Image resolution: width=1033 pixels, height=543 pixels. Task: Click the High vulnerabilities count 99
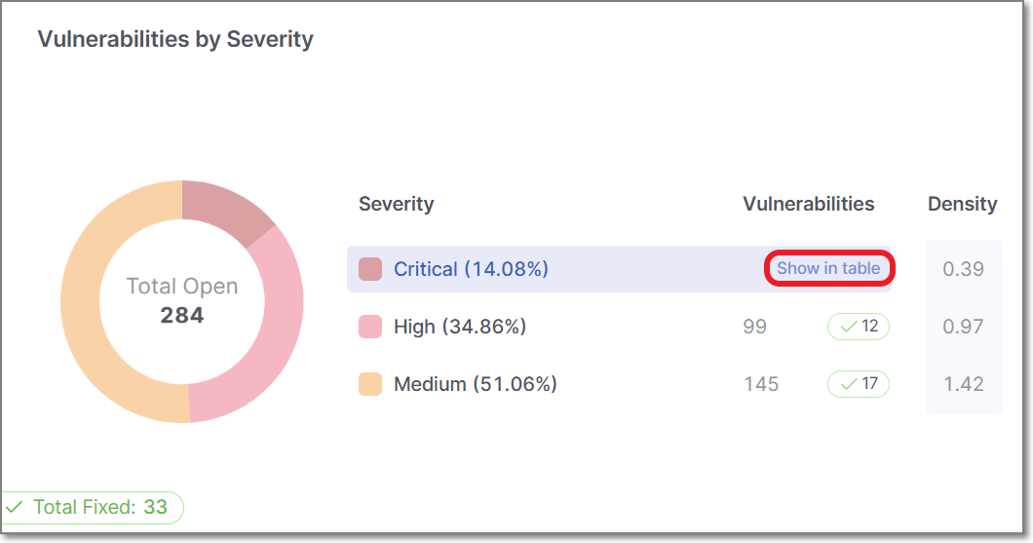click(754, 327)
